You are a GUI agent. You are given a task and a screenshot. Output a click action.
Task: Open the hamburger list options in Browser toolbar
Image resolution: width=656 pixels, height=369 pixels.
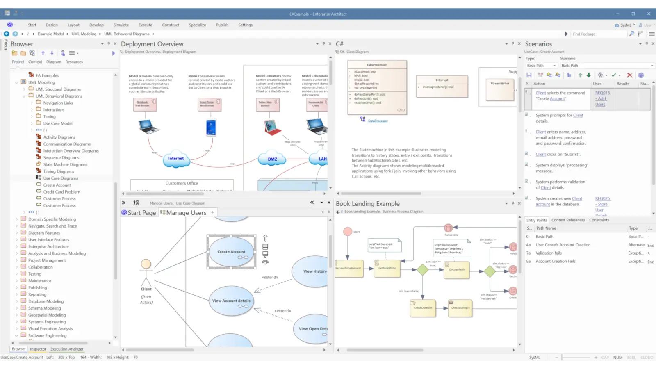pos(72,53)
